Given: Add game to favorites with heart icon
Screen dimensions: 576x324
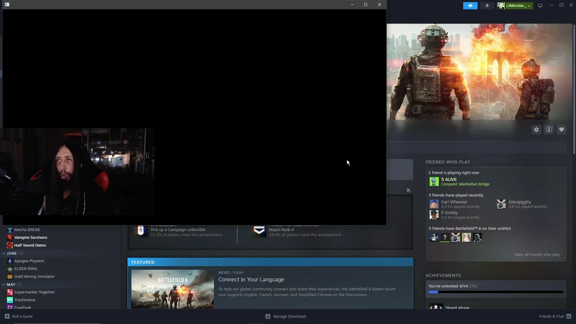Looking at the screenshot, I should point(561,130).
